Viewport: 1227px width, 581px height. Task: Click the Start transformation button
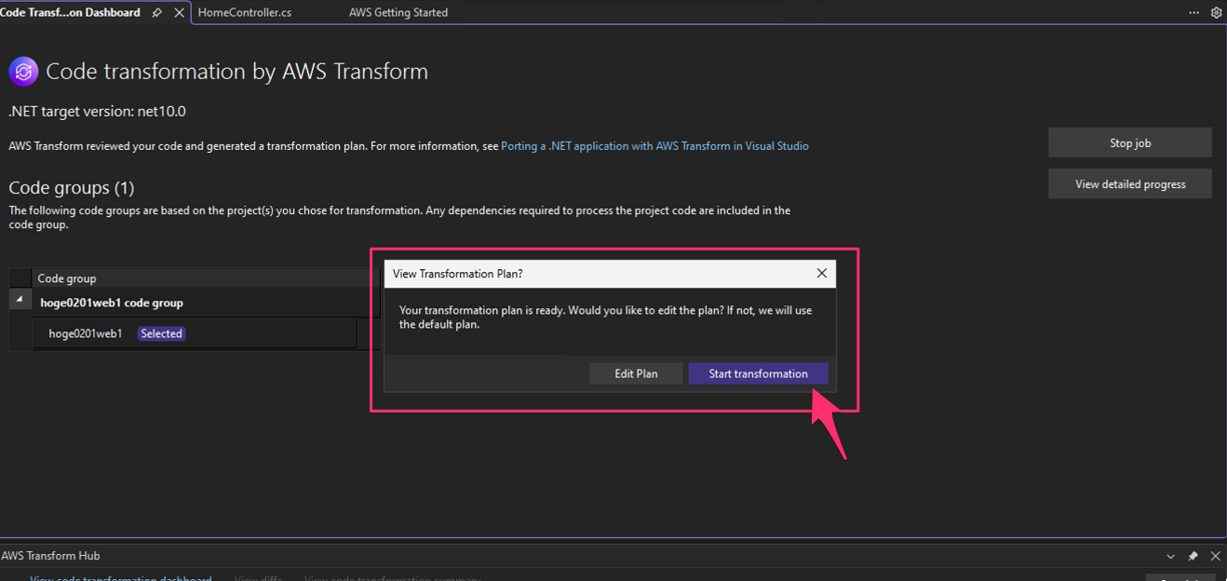point(758,373)
